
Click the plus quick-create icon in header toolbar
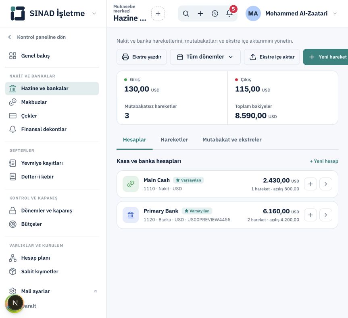click(x=200, y=14)
